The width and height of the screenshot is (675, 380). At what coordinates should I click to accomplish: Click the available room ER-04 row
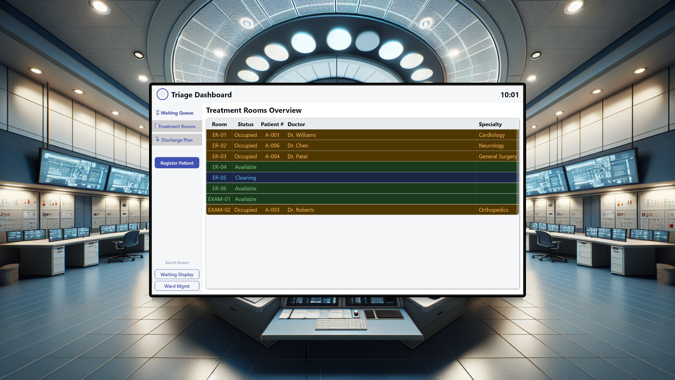(362, 167)
